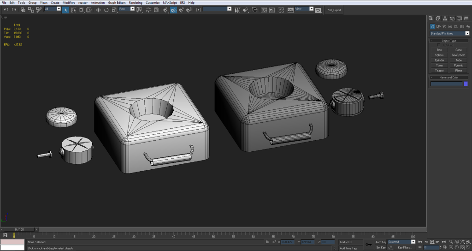Click the Undo arrow in the toolbar
Image resolution: width=472 pixels, height=251 pixels.
(6, 10)
